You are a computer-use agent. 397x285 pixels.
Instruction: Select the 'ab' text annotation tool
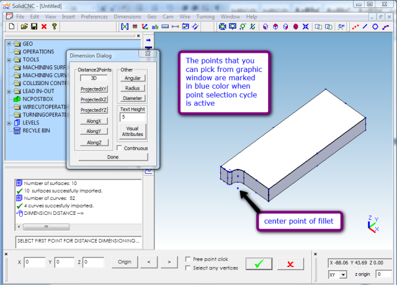click(x=155, y=27)
